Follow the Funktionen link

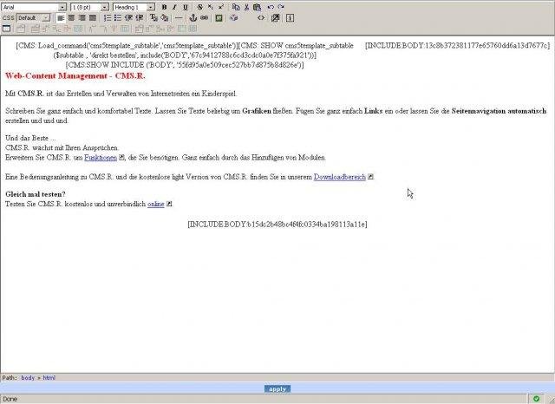point(101,158)
